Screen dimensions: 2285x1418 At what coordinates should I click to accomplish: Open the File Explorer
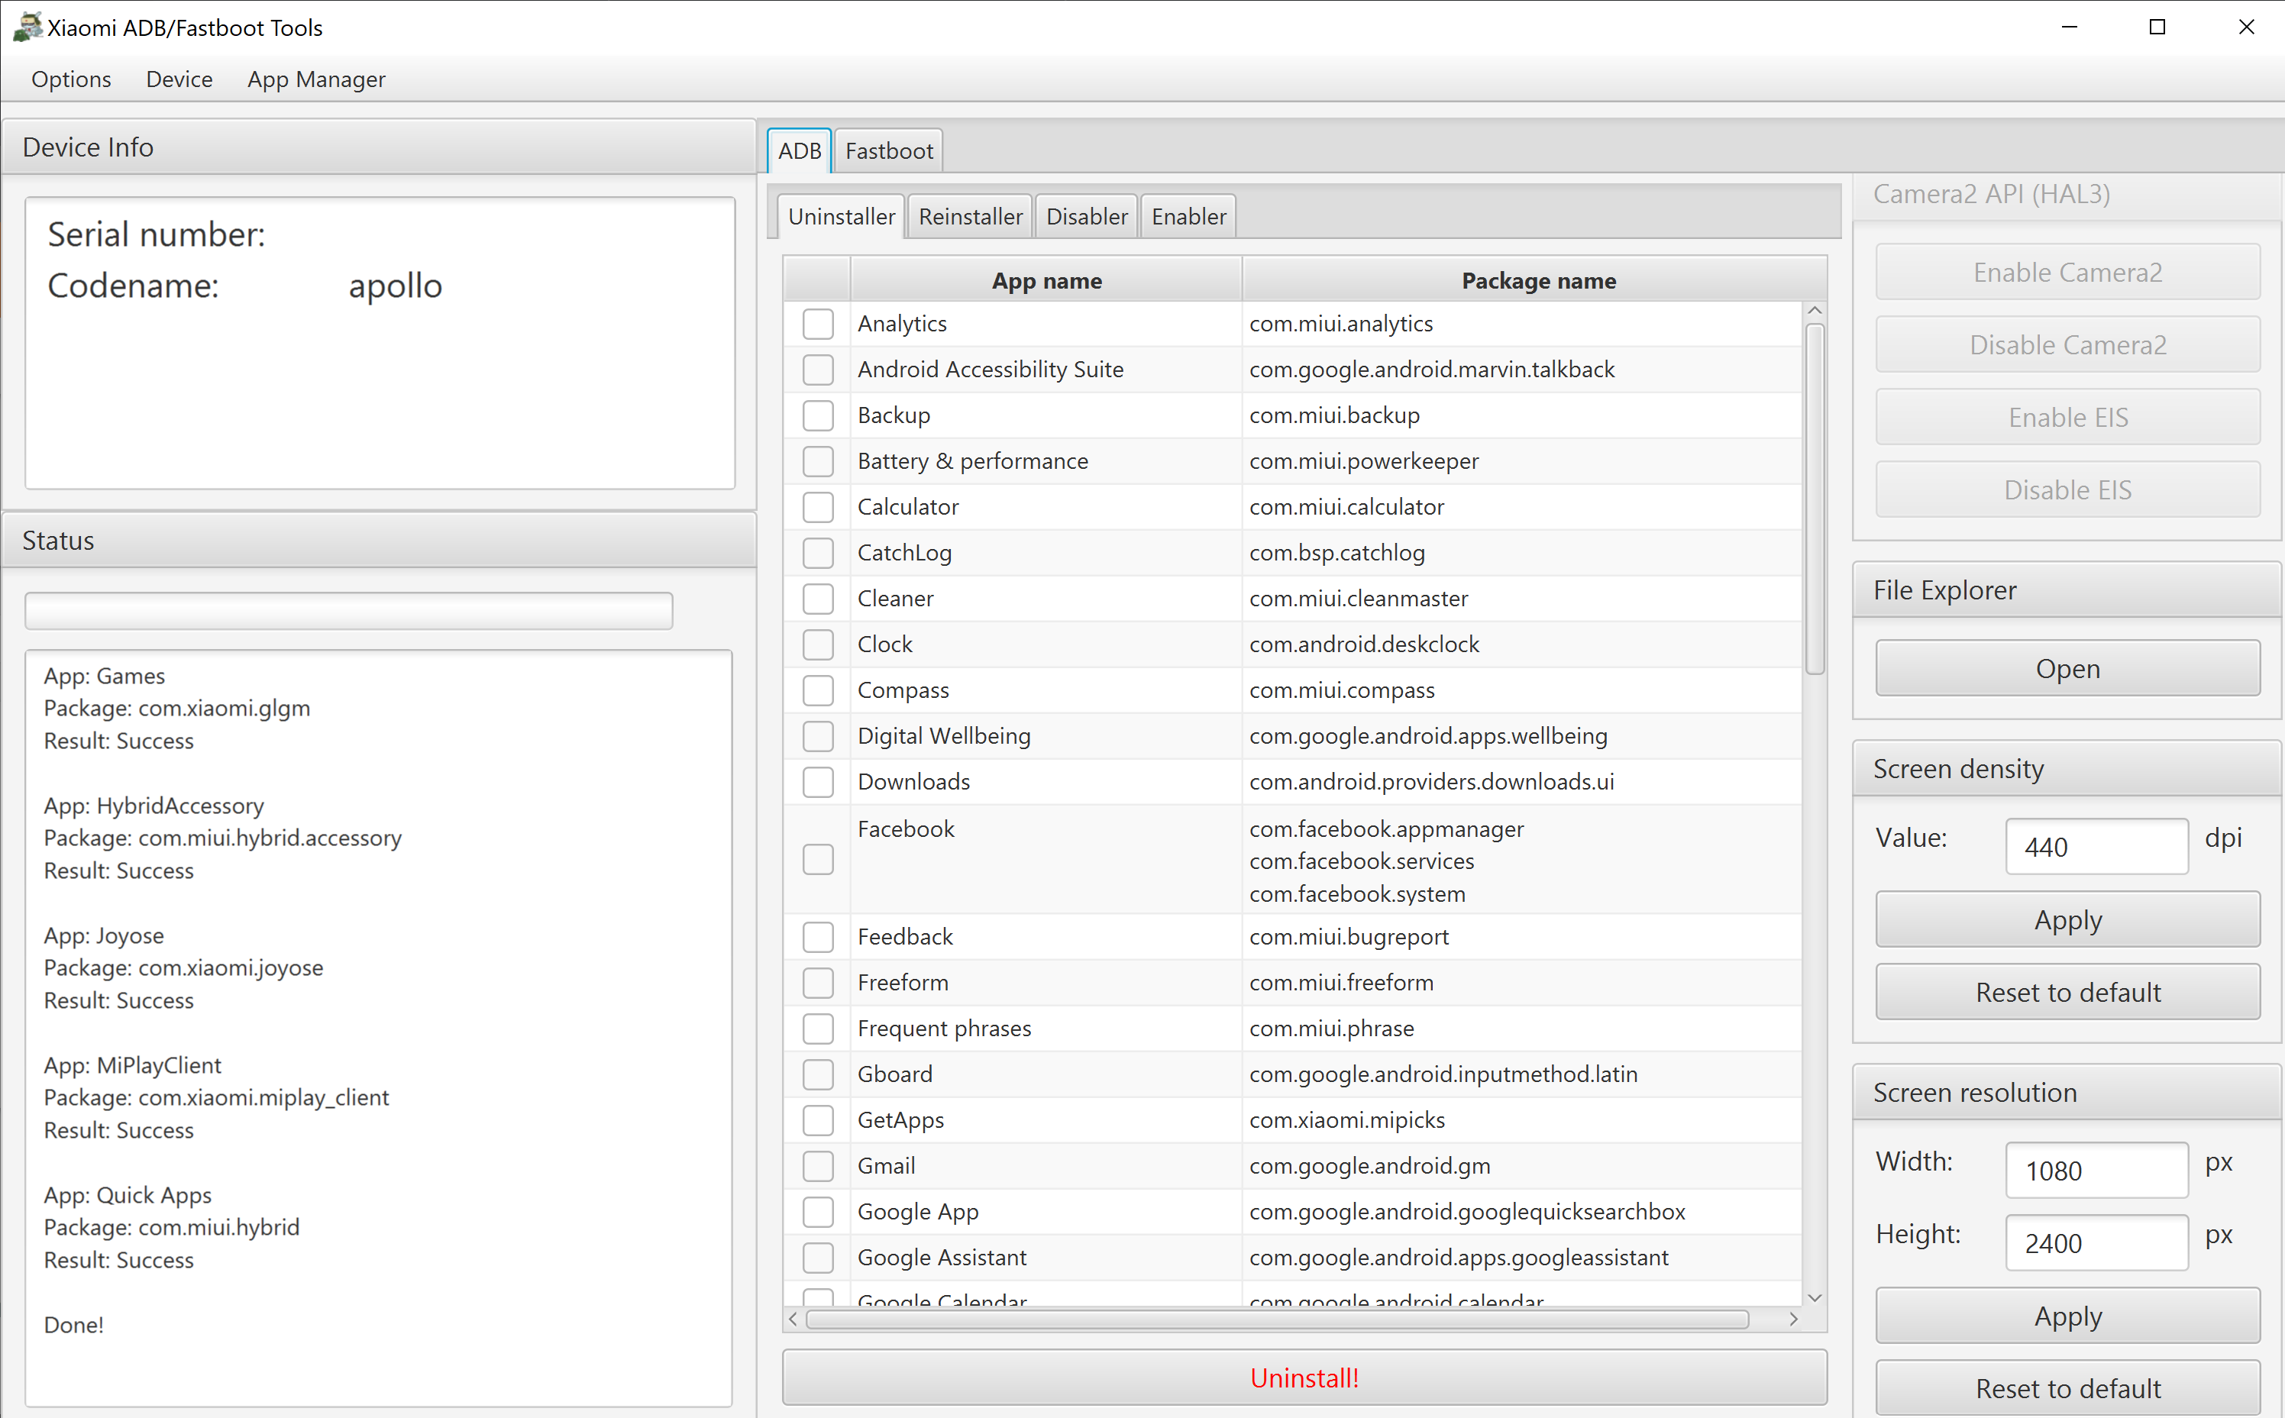(x=2067, y=669)
